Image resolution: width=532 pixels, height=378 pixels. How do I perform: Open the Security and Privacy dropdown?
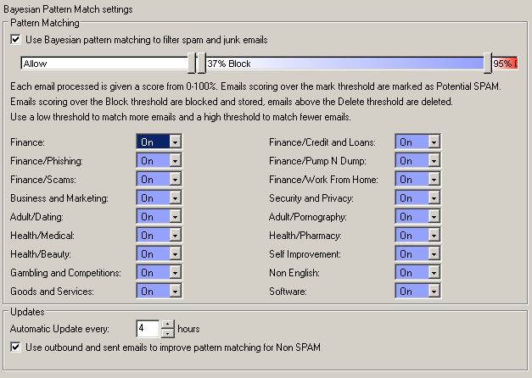(433, 198)
